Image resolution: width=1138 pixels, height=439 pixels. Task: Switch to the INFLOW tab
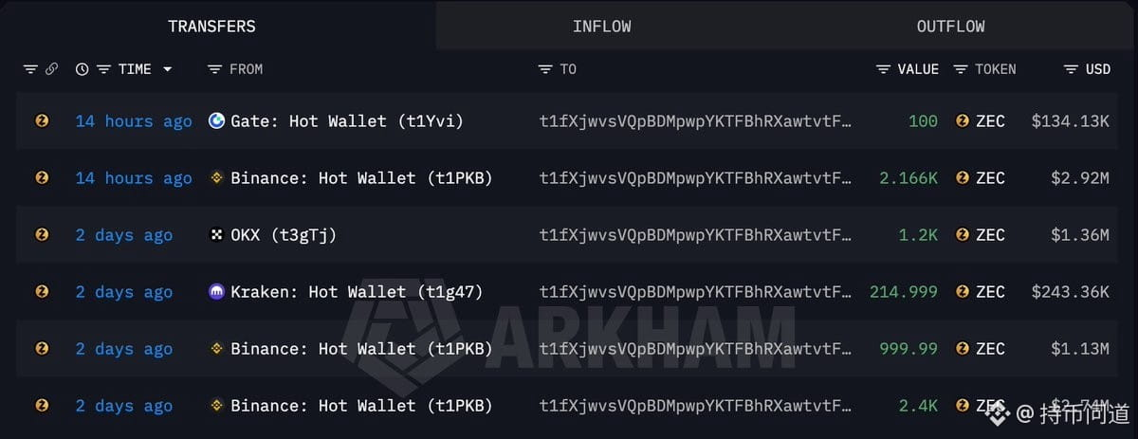pos(601,27)
